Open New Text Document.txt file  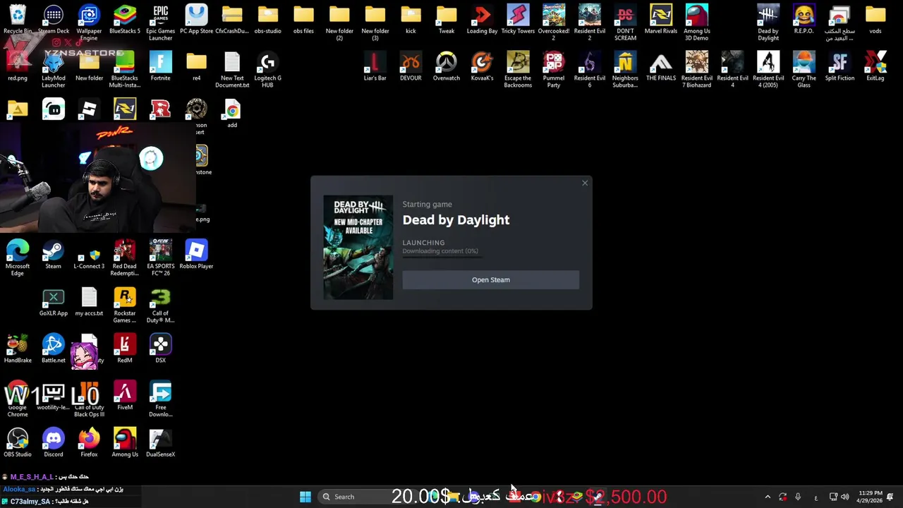pyautogui.click(x=232, y=69)
